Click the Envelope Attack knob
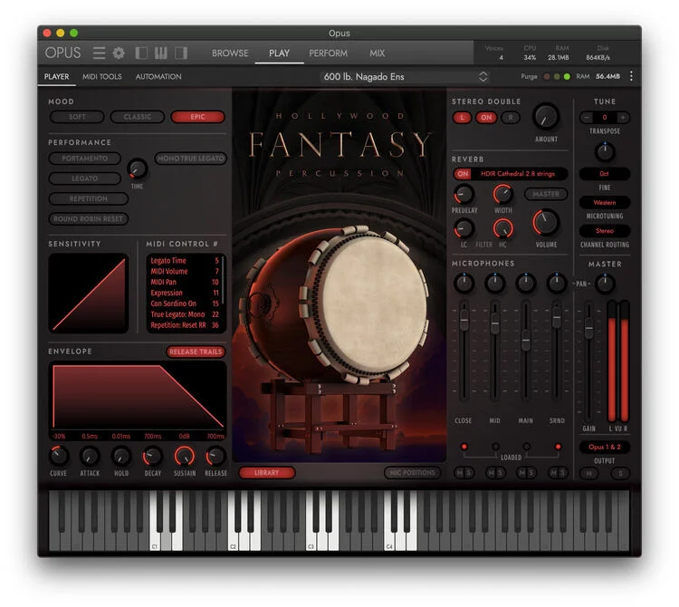 click(x=90, y=456)
